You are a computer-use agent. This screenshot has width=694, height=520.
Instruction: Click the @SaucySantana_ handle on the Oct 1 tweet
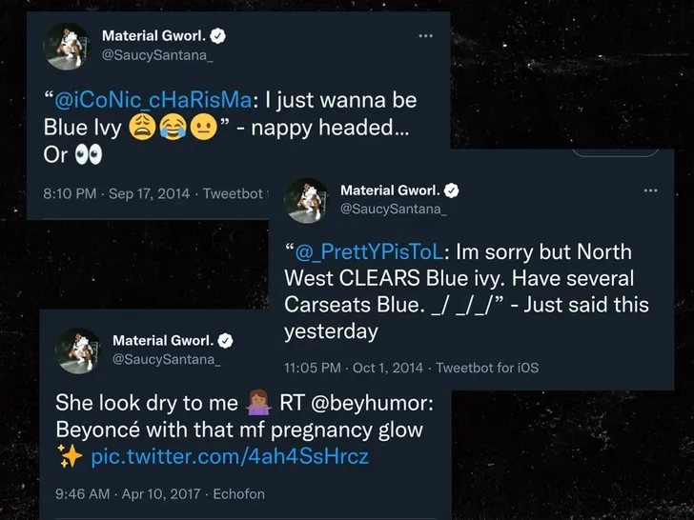click(x=393, y=209)
